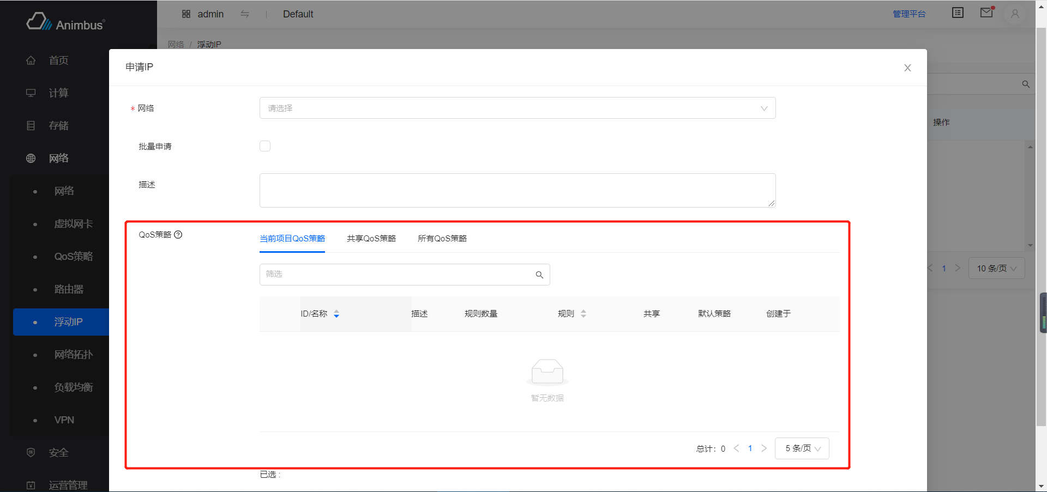Enable the 批量申请 checkbox
1047x492 pixels.
265,146
